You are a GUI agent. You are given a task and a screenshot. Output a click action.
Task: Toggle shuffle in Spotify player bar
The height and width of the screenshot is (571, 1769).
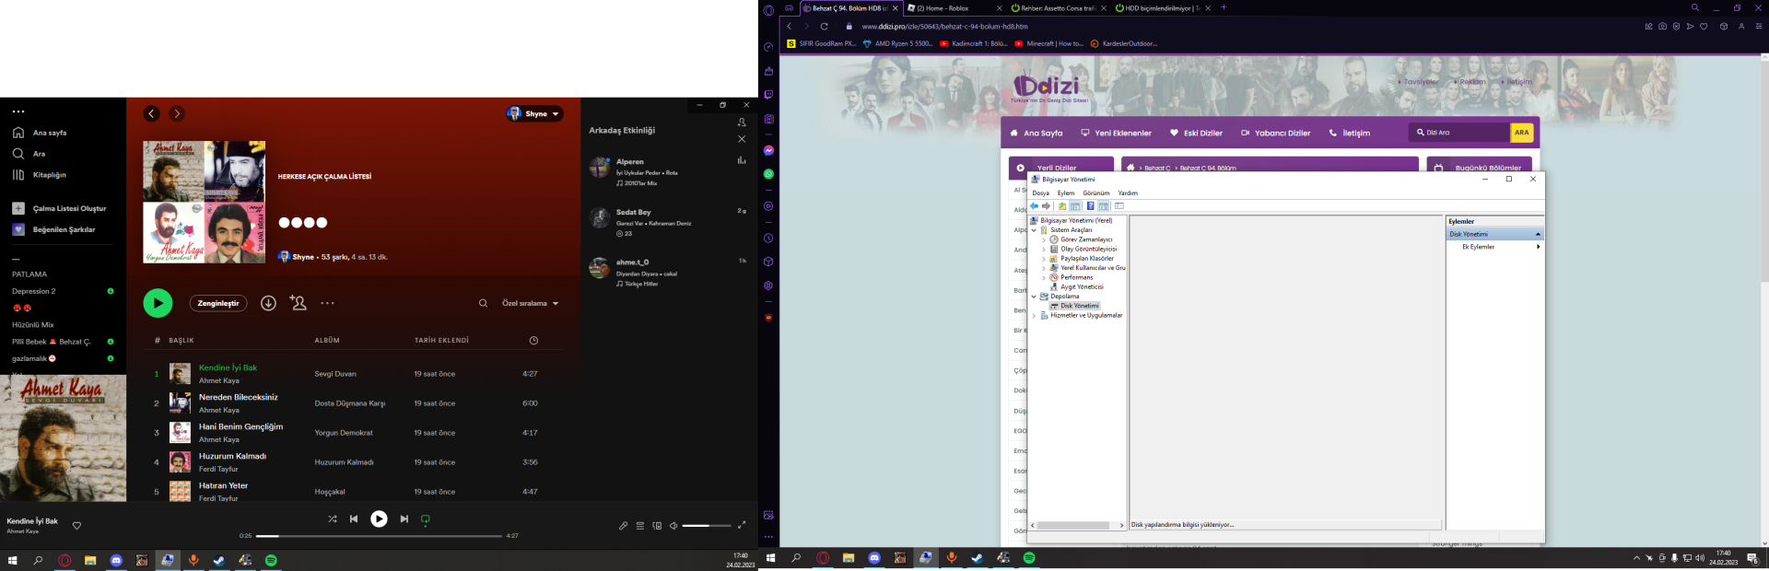pos(332,519)
